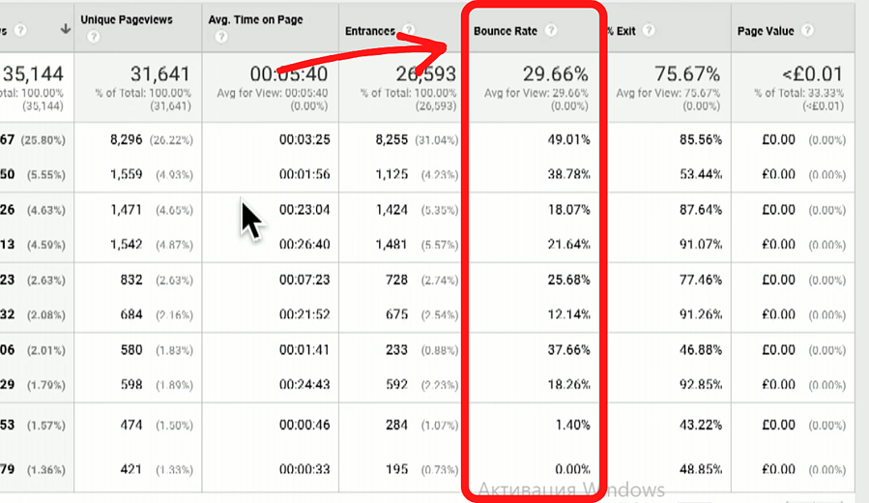The image size is (869, 503).
Task: Click the time on page cell 00:01:56
Action: coord(304,175)
